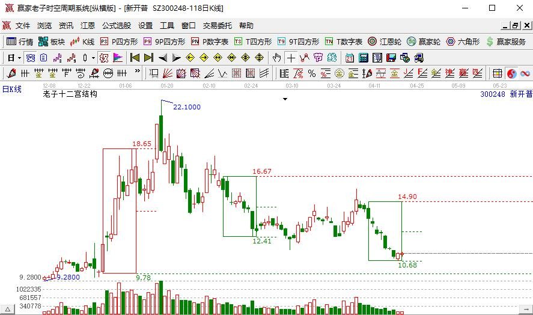Open the 设置 menu

coord(145,25)
